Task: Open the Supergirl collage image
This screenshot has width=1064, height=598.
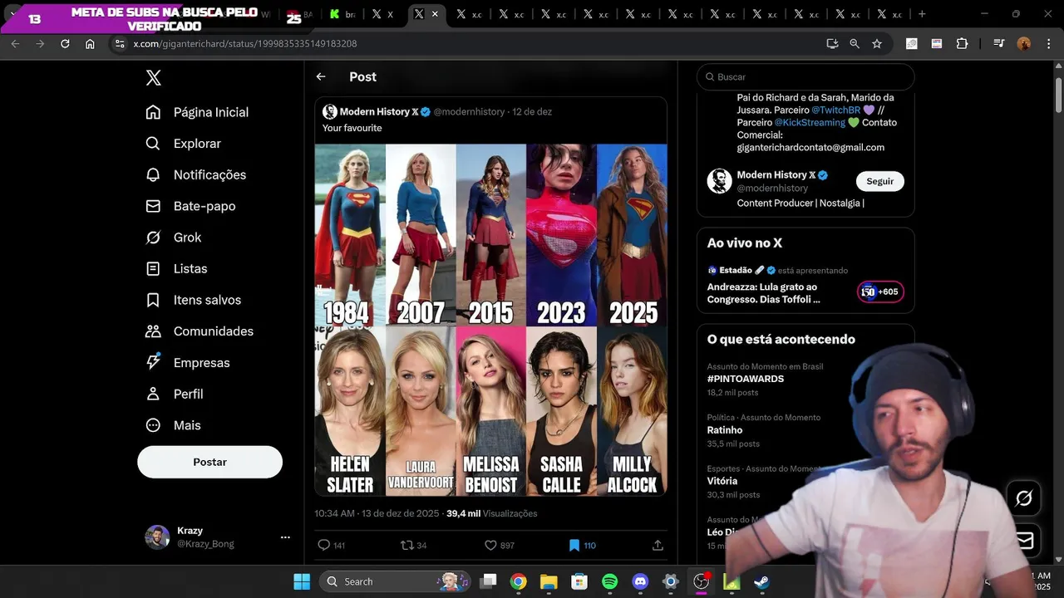Action: pyautogui.click(x=490, y=320)
